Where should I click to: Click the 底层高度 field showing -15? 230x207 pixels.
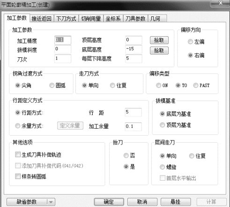pos(134,49)
